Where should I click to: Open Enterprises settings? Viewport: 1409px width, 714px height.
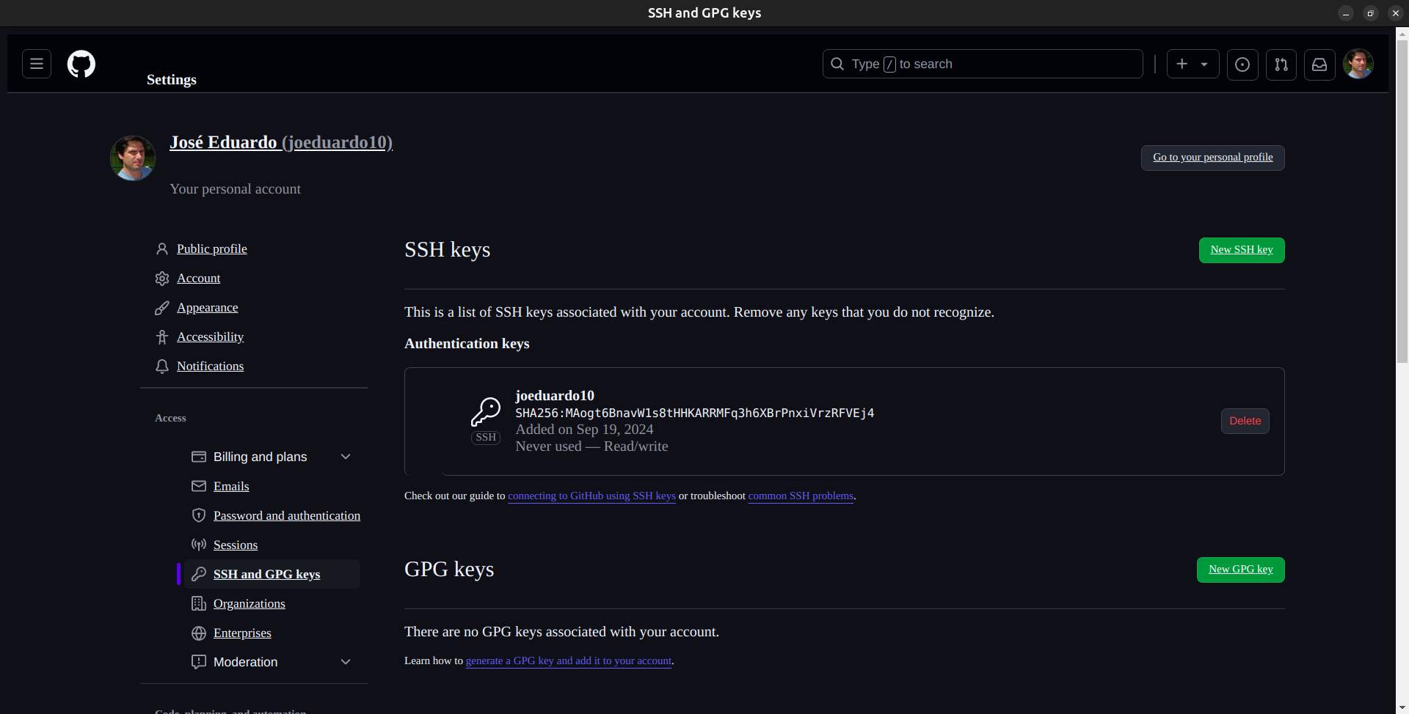[242, 633]
